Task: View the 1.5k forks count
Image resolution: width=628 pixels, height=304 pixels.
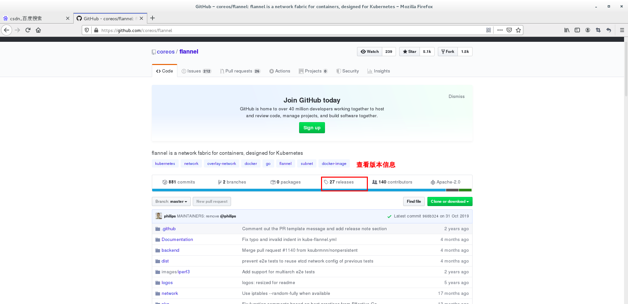Action: point(465,52)
